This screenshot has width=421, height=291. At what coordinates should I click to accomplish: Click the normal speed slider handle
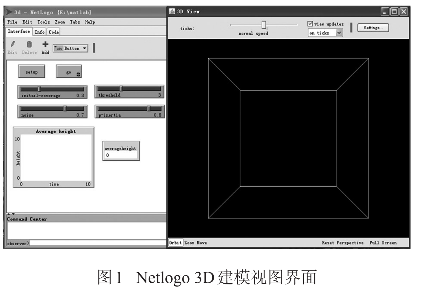click(264, 24)
